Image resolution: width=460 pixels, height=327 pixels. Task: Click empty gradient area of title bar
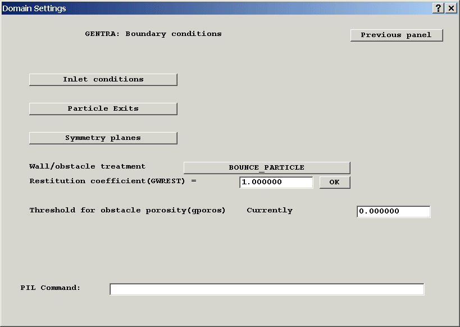(253, 8)
